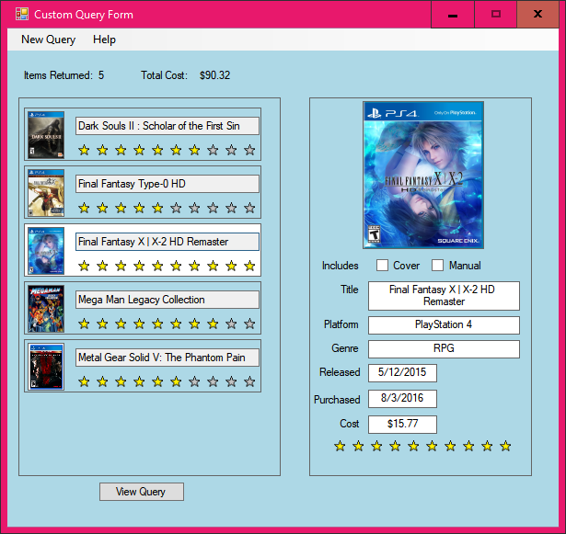Viewport: 566px width, 534px height.
Task: Tick the Manual checkbox
Action: click(x=437, y=265)
